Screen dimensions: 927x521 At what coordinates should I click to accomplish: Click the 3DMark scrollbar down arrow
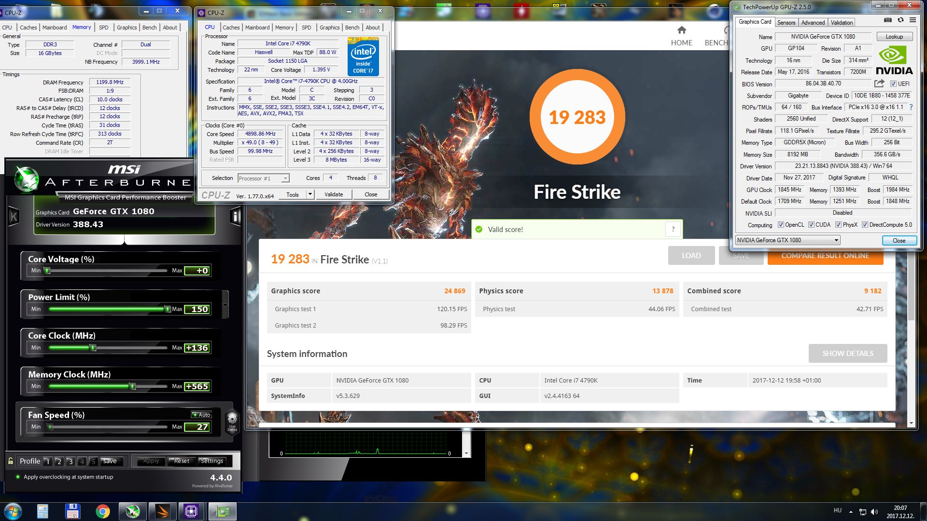pyautogui.click(x=911, y=424)
